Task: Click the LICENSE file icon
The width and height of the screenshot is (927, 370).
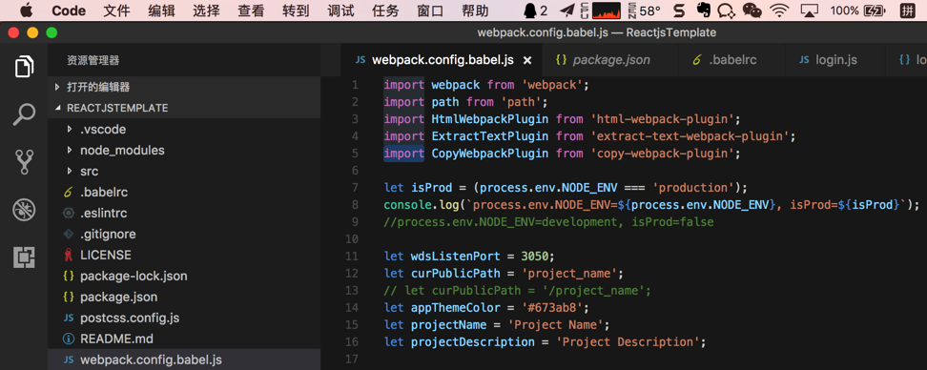Action: (x=69, y=256)
